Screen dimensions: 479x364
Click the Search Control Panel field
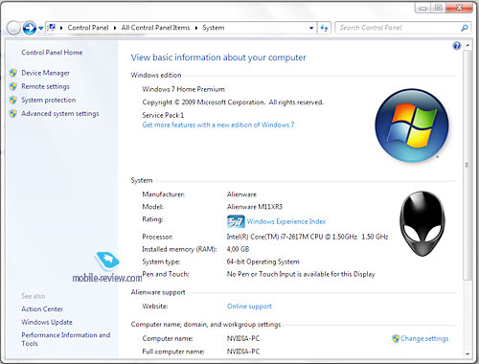click(x=397, y=28)
